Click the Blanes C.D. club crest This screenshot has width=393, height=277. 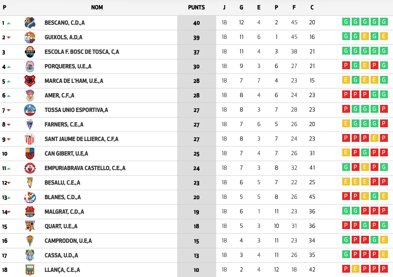coord(30,197)
